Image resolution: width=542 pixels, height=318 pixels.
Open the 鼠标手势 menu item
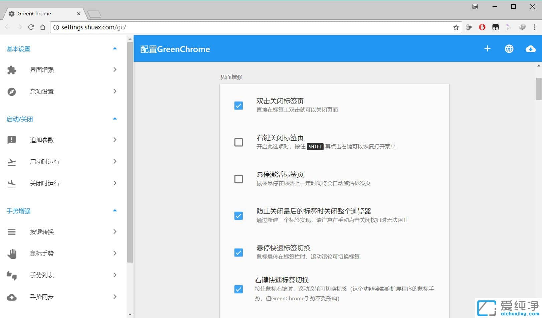63,254
